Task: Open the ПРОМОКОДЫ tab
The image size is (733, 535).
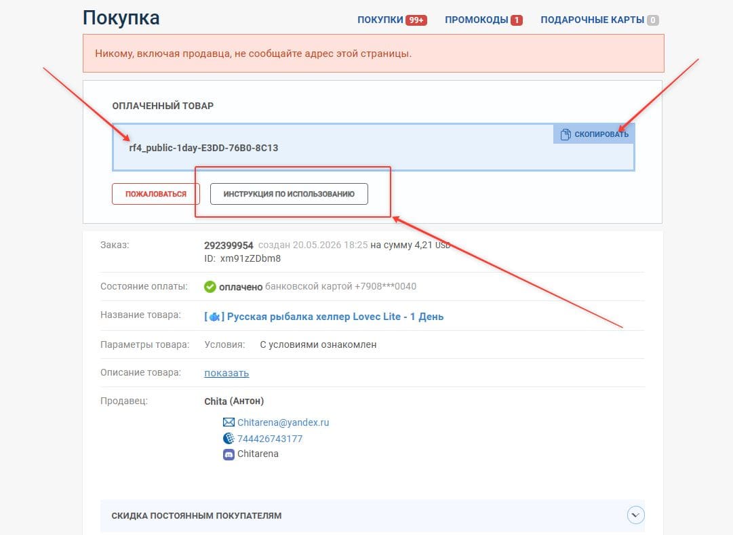Action: point(477,20)
